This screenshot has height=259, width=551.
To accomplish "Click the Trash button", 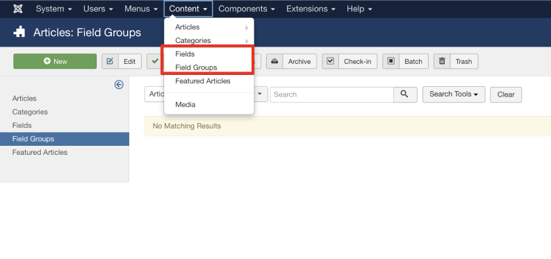I will click(456, 61).
